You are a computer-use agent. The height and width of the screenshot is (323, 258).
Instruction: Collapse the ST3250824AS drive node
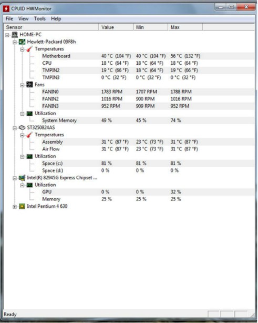15,128
